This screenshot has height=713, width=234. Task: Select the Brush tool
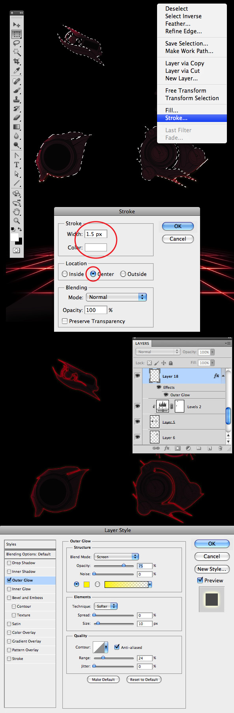coord(17,90)
